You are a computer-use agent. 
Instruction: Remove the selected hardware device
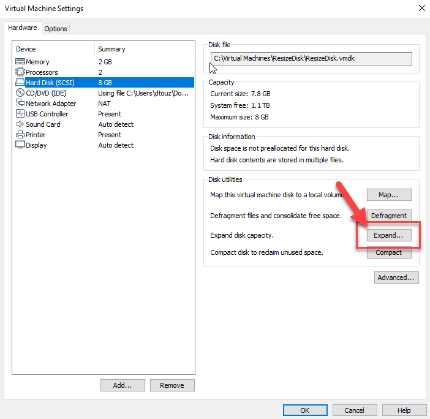(x=172, y=385)
